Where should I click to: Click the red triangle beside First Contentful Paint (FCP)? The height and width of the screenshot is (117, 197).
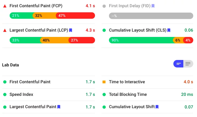tap(5, 6)
